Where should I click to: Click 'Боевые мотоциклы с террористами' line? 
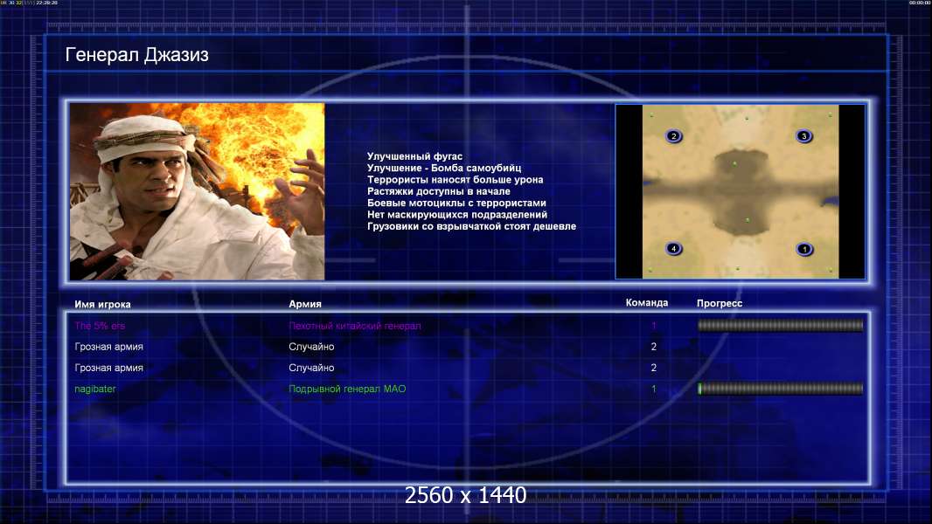coord(456,203)
